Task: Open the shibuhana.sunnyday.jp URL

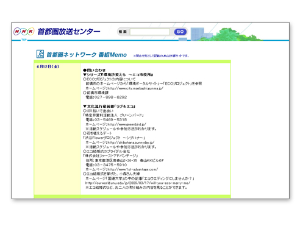Action: tap(131, 143)
